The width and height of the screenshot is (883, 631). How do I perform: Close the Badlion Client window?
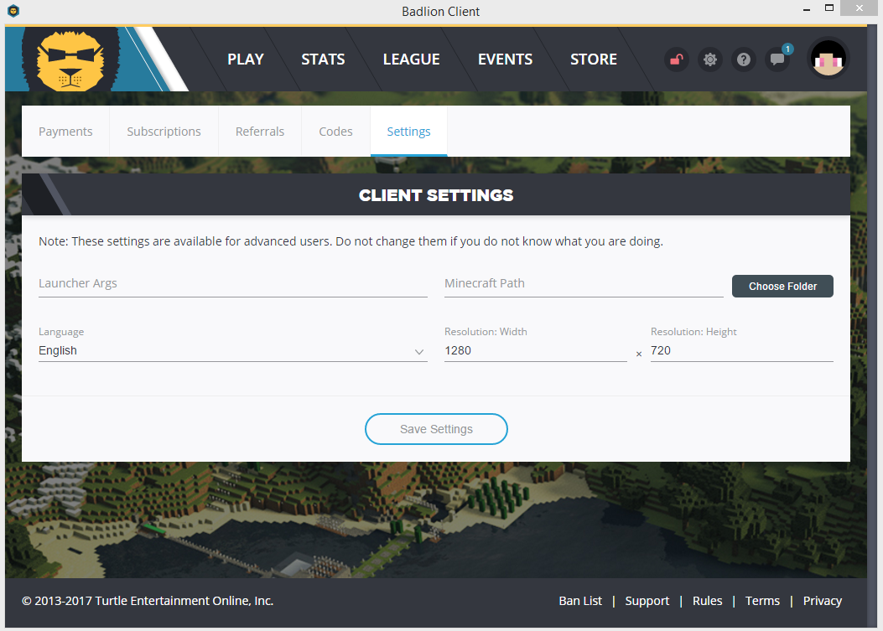[x=859, y=8]
